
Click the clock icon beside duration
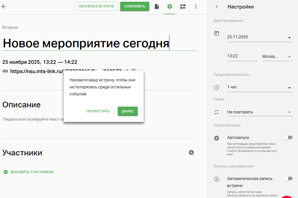pos(216,88)
